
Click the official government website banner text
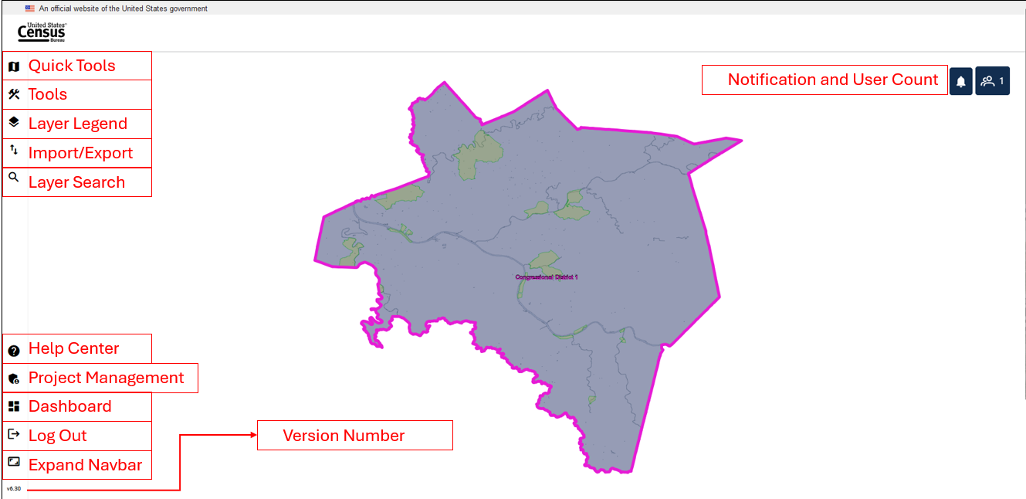coord(123,8)
